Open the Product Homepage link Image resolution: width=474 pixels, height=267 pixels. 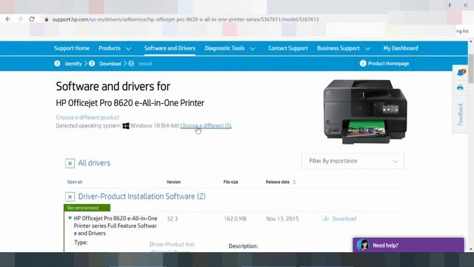pyautogui.click(x=388, y=64)
